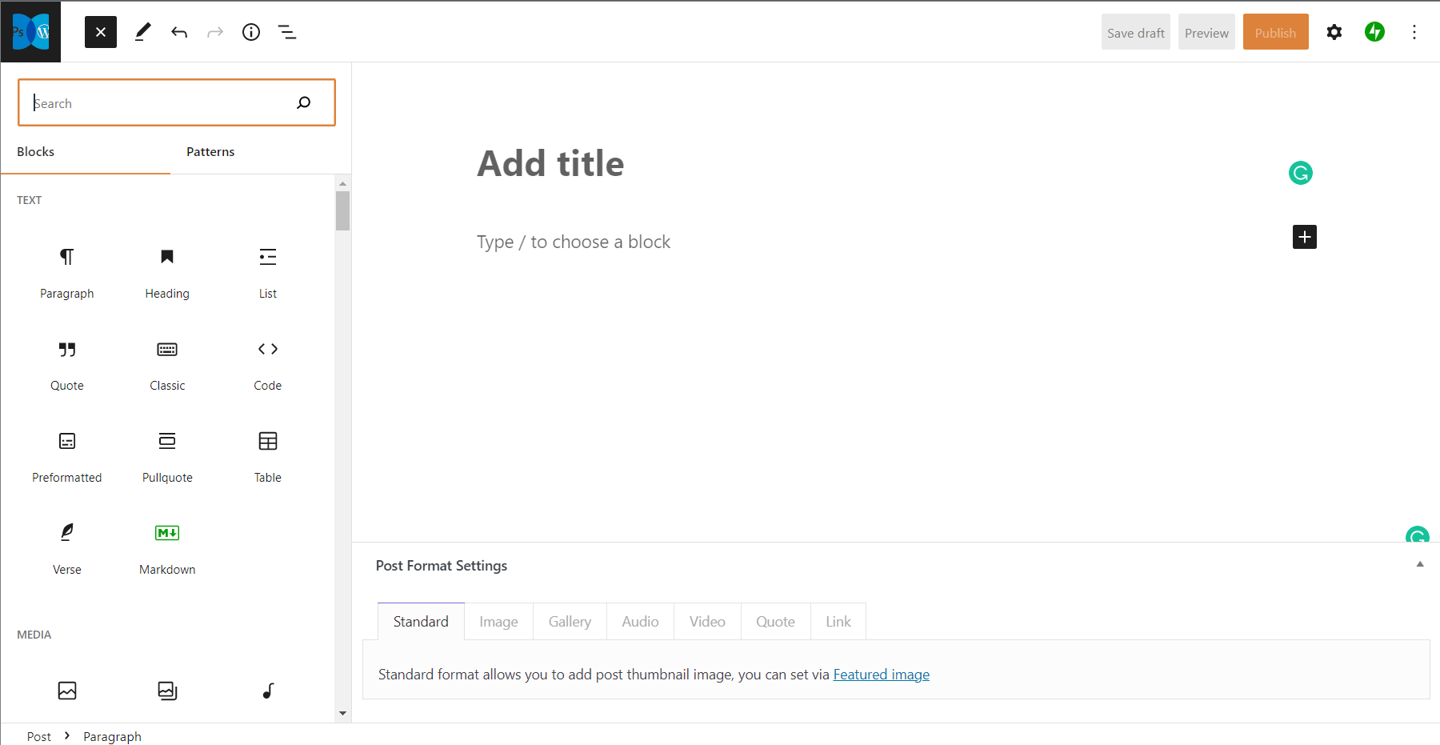Viewport: 1440px width, 745px height.
Task: Toggle the document List View
Action: point(287,32)
